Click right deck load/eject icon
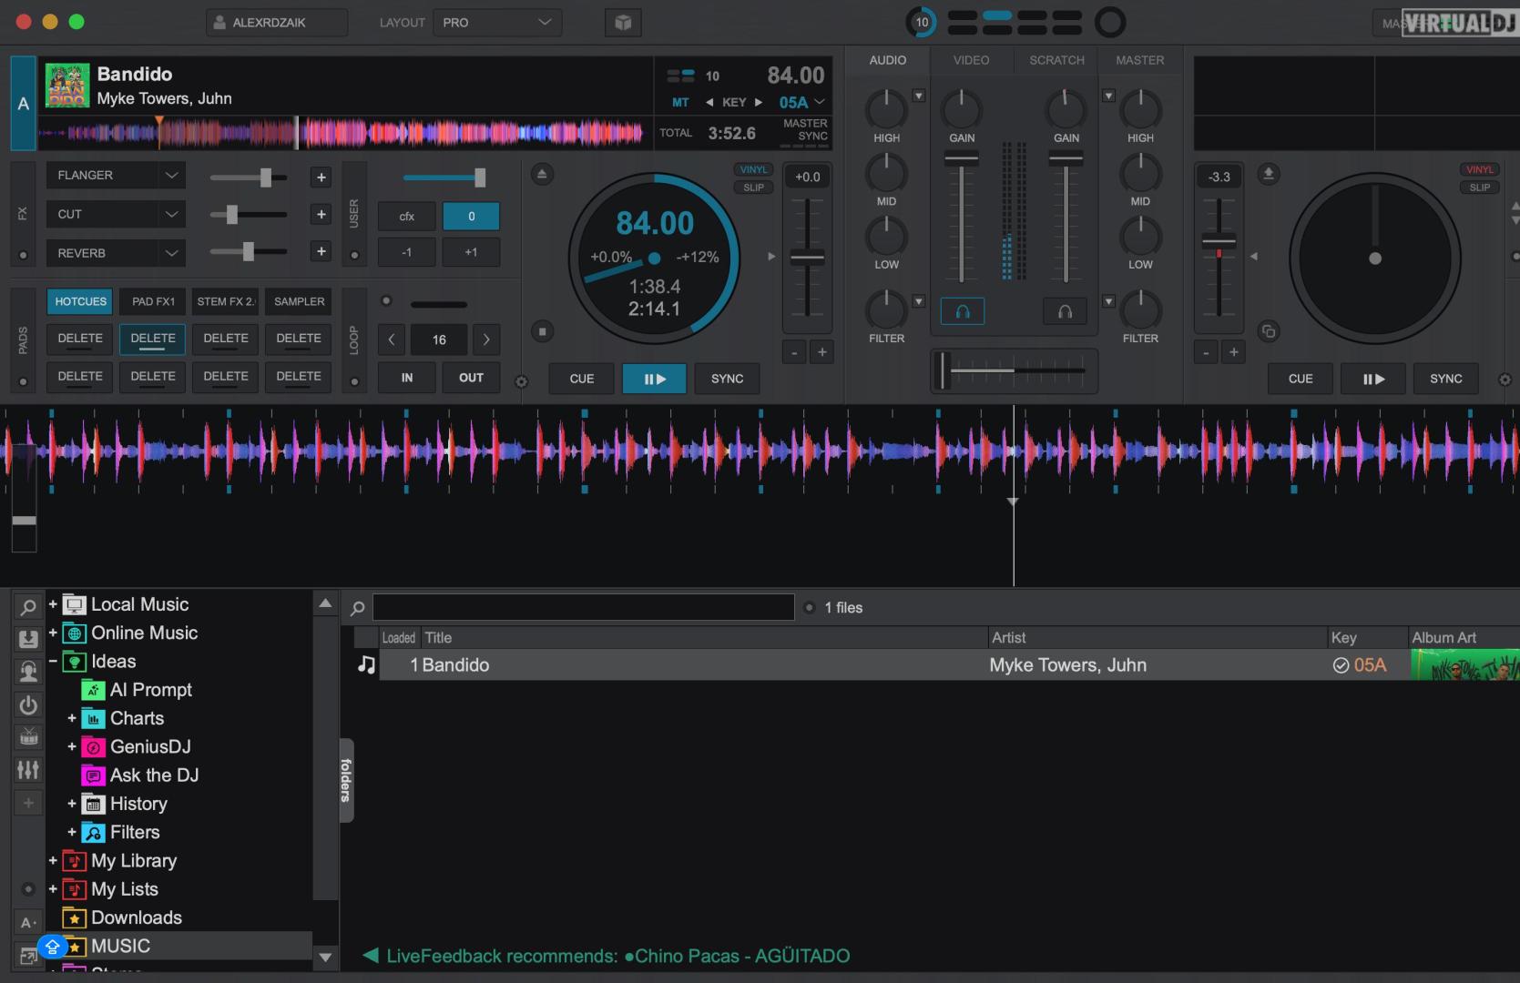The width and height of the screenshot is (1520, 983). (1268, 174)
